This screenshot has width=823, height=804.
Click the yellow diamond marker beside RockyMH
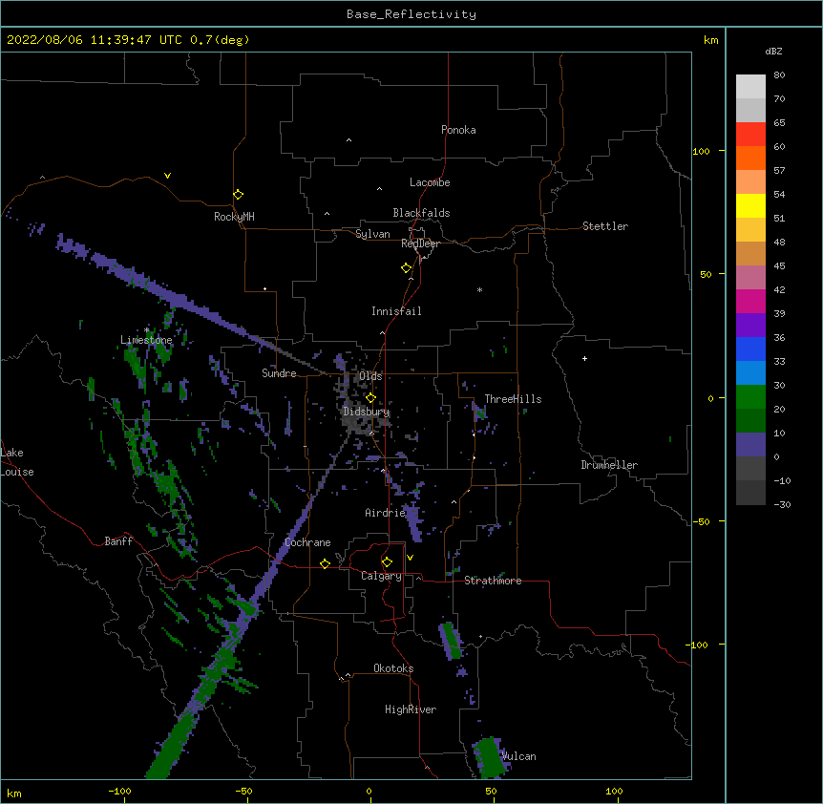[239, 195]
